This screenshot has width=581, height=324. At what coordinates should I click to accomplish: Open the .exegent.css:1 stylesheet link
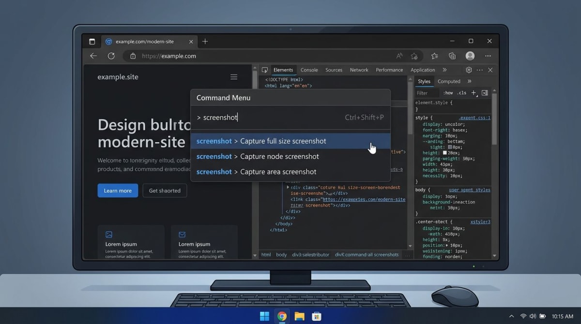point(474,118)
